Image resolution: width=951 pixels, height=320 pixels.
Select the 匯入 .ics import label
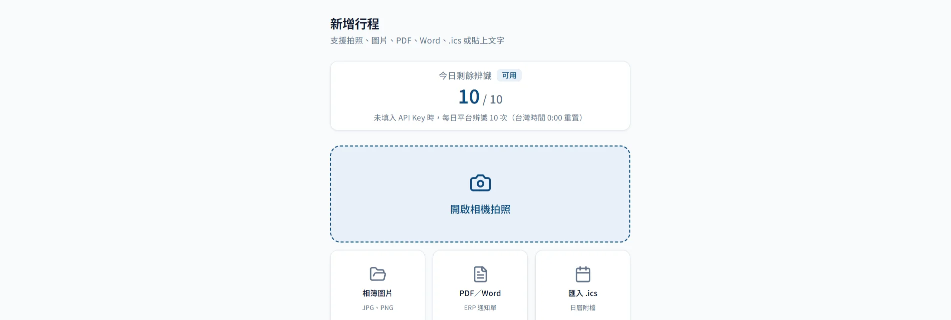point(583,293)
